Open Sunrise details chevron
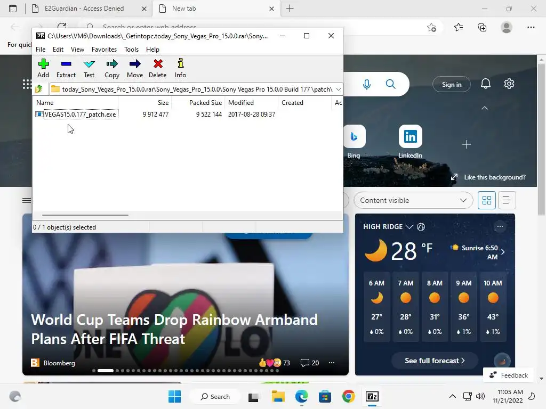Screen dimensions: 546x409 pyautogui.click(x=503, y=252)
